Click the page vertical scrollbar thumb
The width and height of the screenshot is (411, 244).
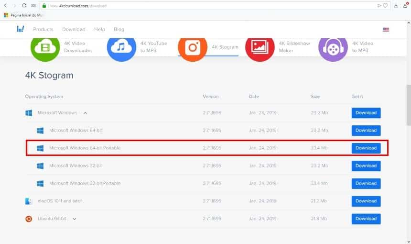pos(409,105)
